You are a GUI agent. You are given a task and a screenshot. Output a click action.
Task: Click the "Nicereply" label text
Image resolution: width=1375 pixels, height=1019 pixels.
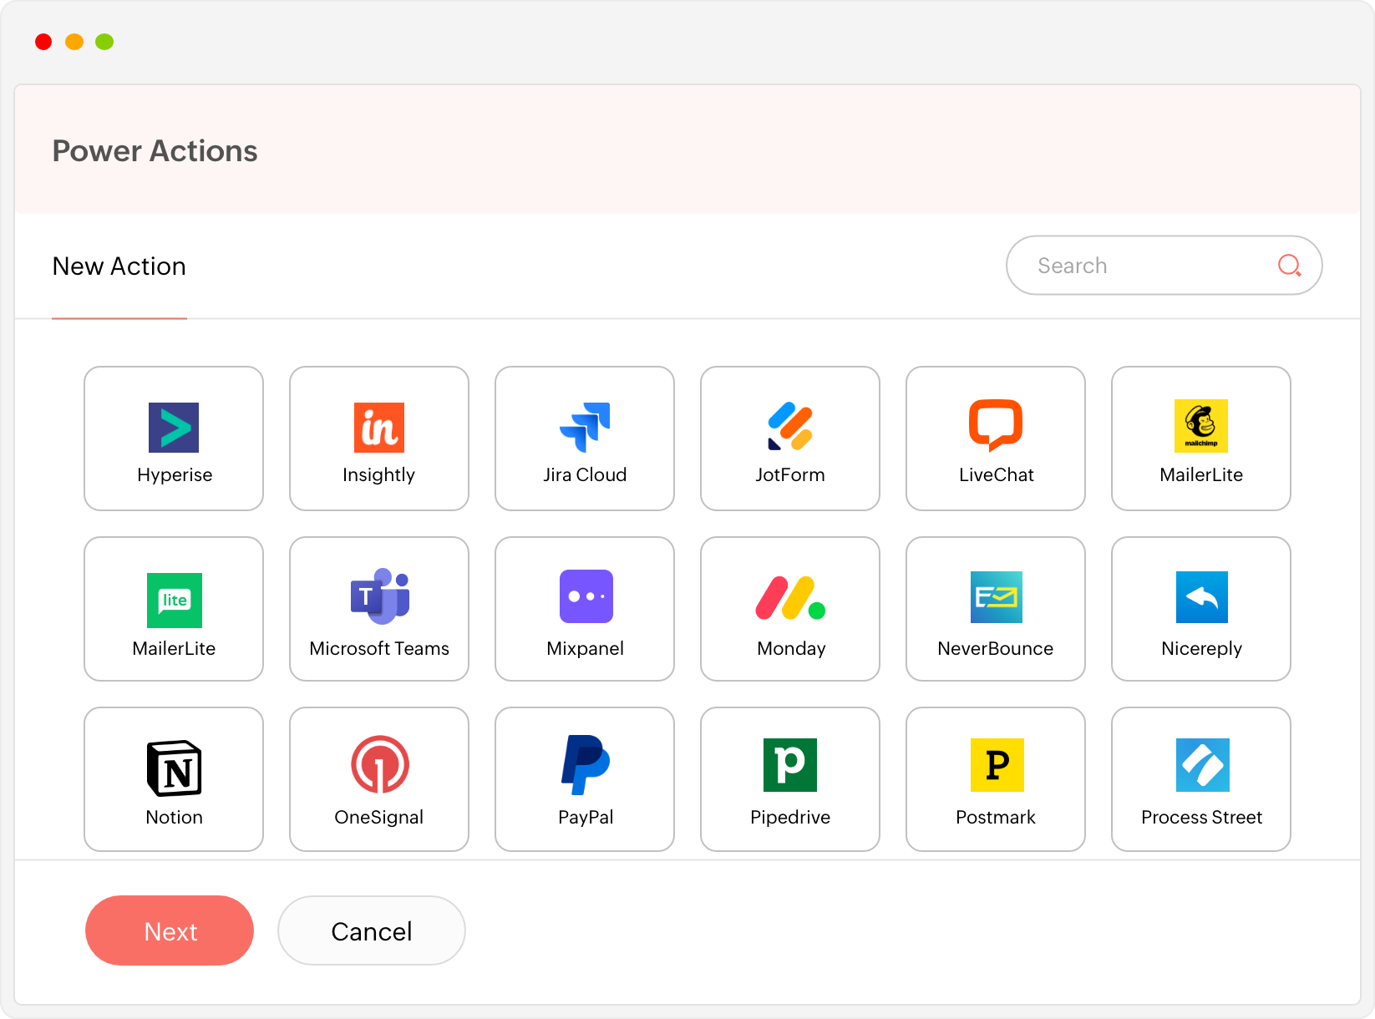[1202, 649]
